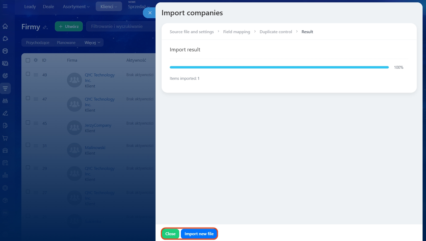Check the box for company ID 47

click(x=28, y=98)
